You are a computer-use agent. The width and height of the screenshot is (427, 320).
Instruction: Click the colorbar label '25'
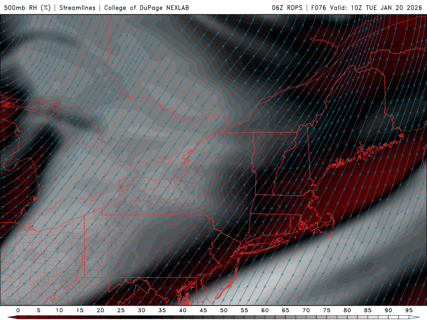click(x=121, y=310)
